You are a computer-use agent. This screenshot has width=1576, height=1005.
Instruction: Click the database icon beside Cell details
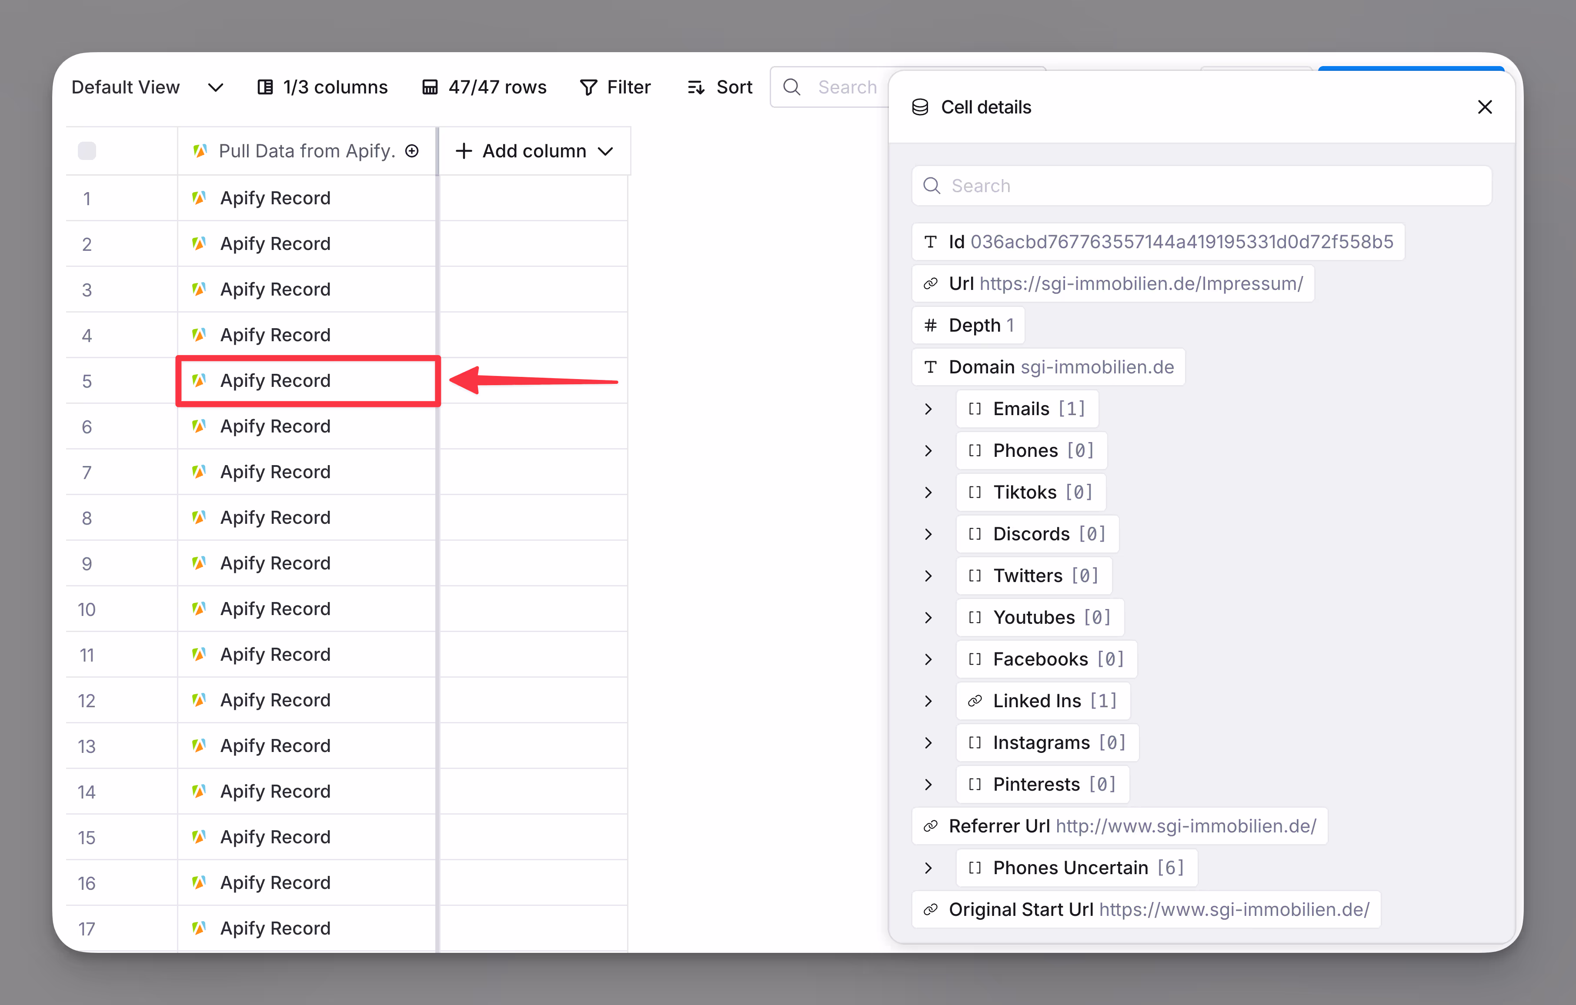click(920, 107)
